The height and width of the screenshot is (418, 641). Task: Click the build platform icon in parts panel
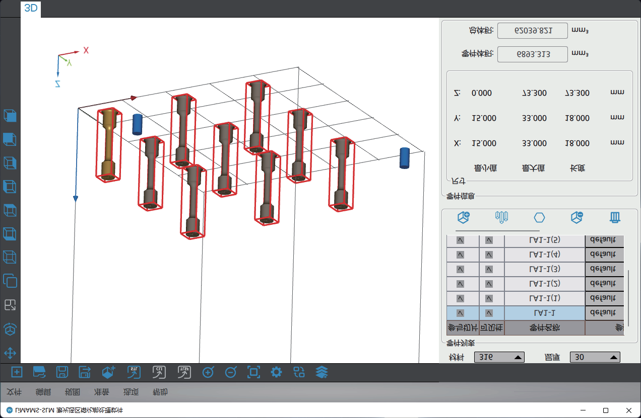[x=615, y=217]
